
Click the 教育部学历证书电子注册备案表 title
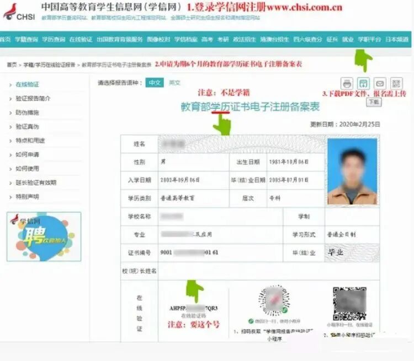(x=250, y=107)
